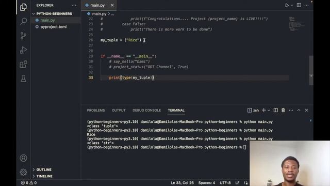This screenshot has width=330, height=186.
Task: Open terminal panel More Actions ellipsis
Action: click(291, 110)
